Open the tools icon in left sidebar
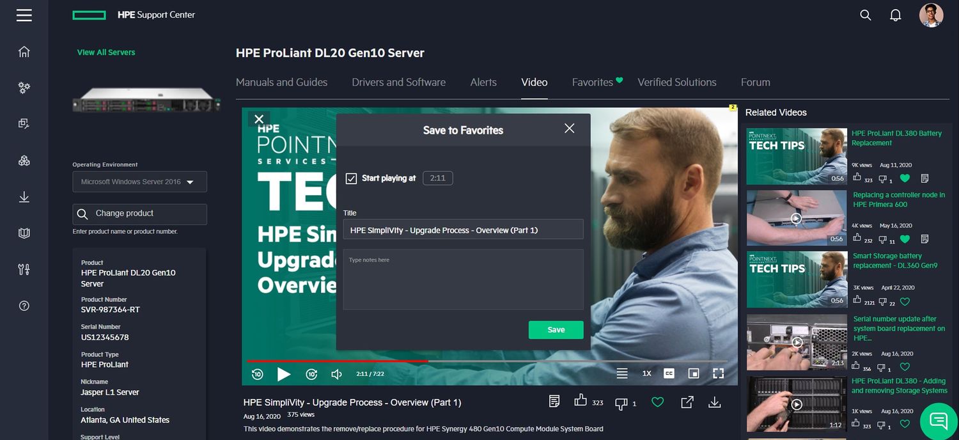The width and height of the screenshot is (959, 440). pos(24,269)
